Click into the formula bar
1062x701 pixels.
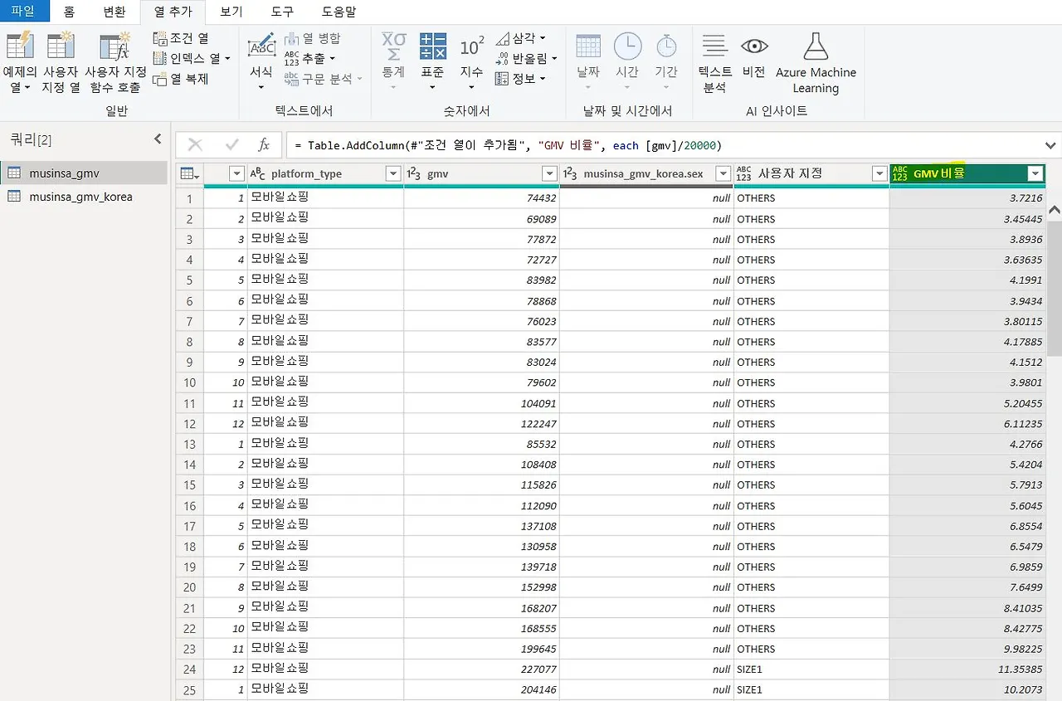[x=664, y=145]
